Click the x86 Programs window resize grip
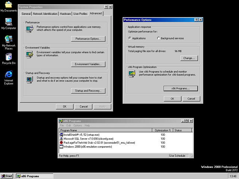Image resolution: width=239 pixels, height=179 pixels. pos(192,156)
